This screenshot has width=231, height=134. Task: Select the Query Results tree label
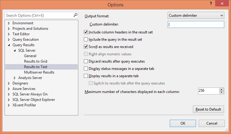[x=23, y=45]
